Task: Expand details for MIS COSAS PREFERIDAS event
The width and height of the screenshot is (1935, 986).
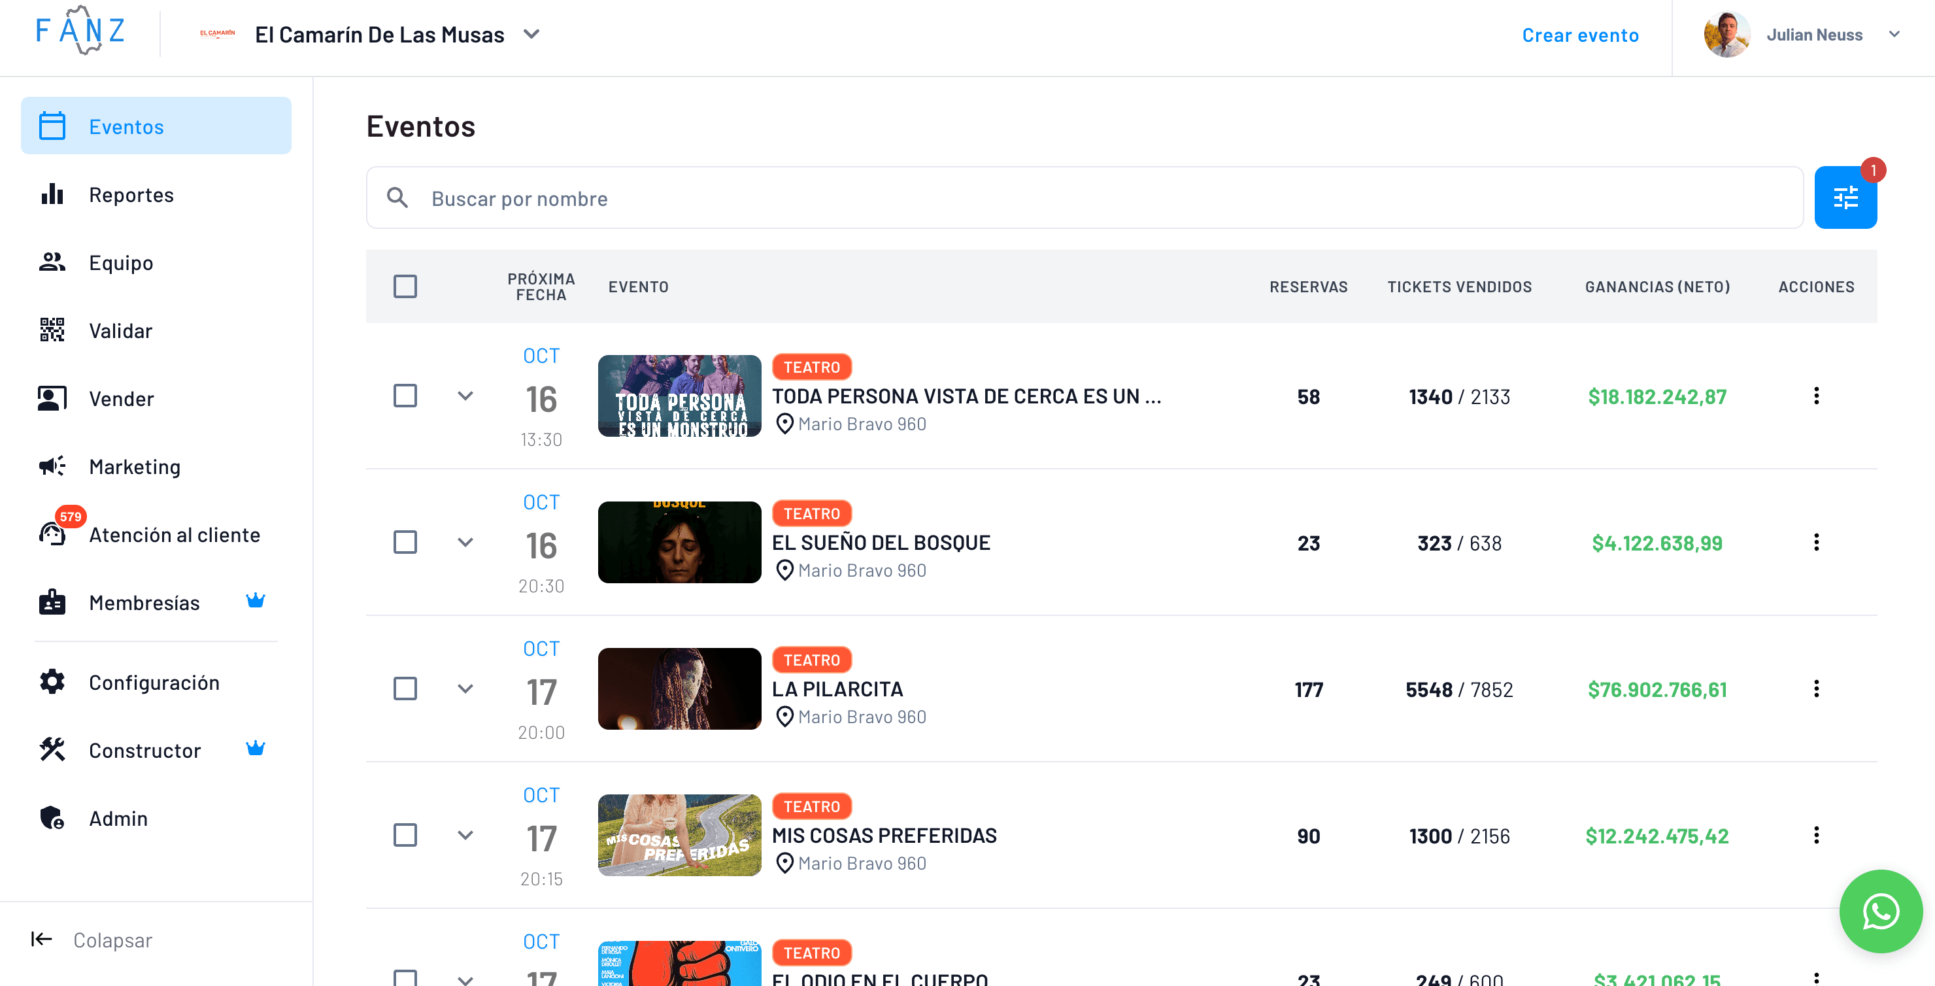Action: point(465,835)
